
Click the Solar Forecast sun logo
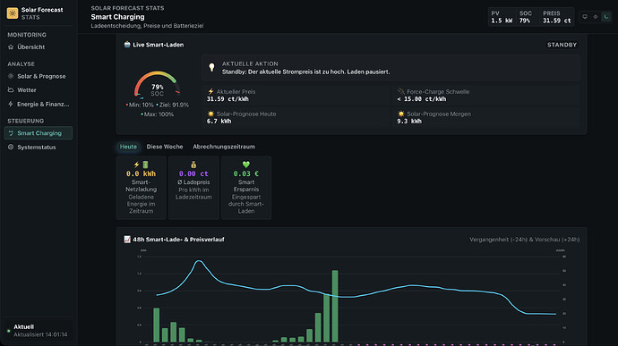[x=13, y=13]
